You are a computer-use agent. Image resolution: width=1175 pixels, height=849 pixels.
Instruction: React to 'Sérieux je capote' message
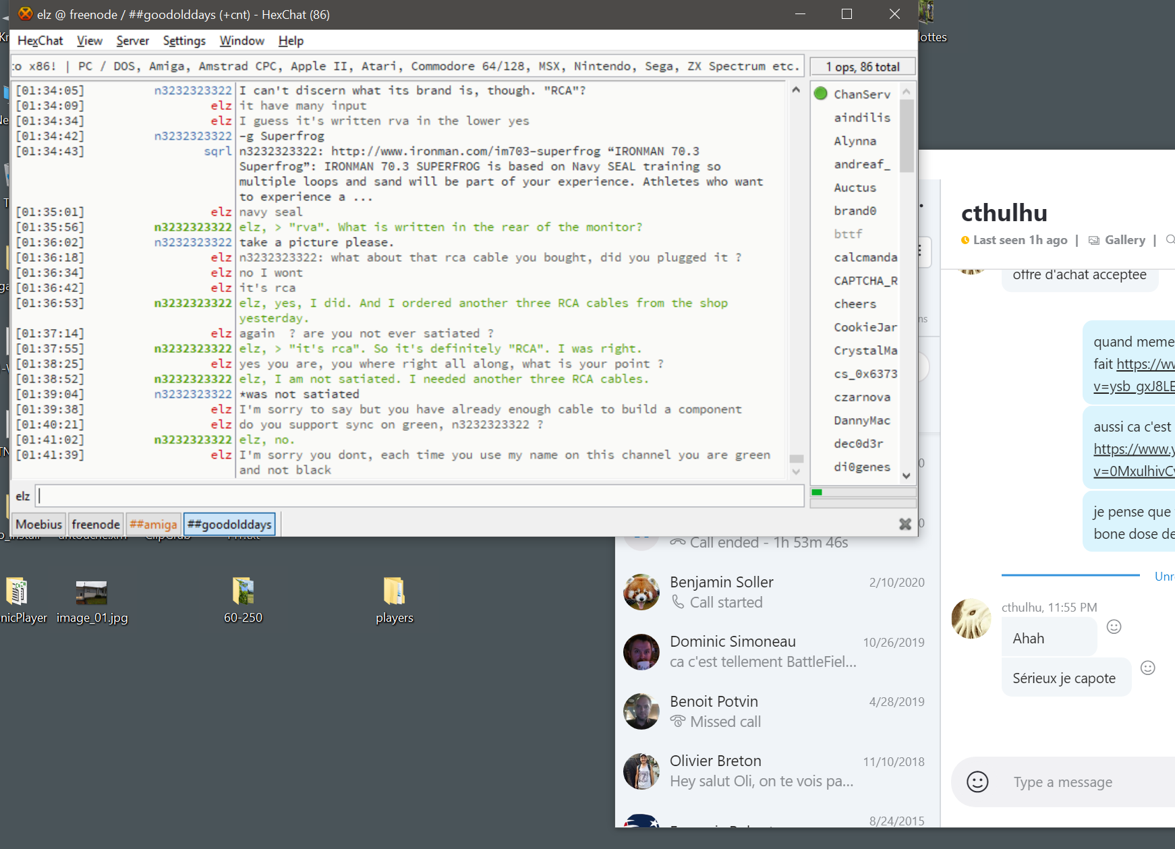[1148, 668]
